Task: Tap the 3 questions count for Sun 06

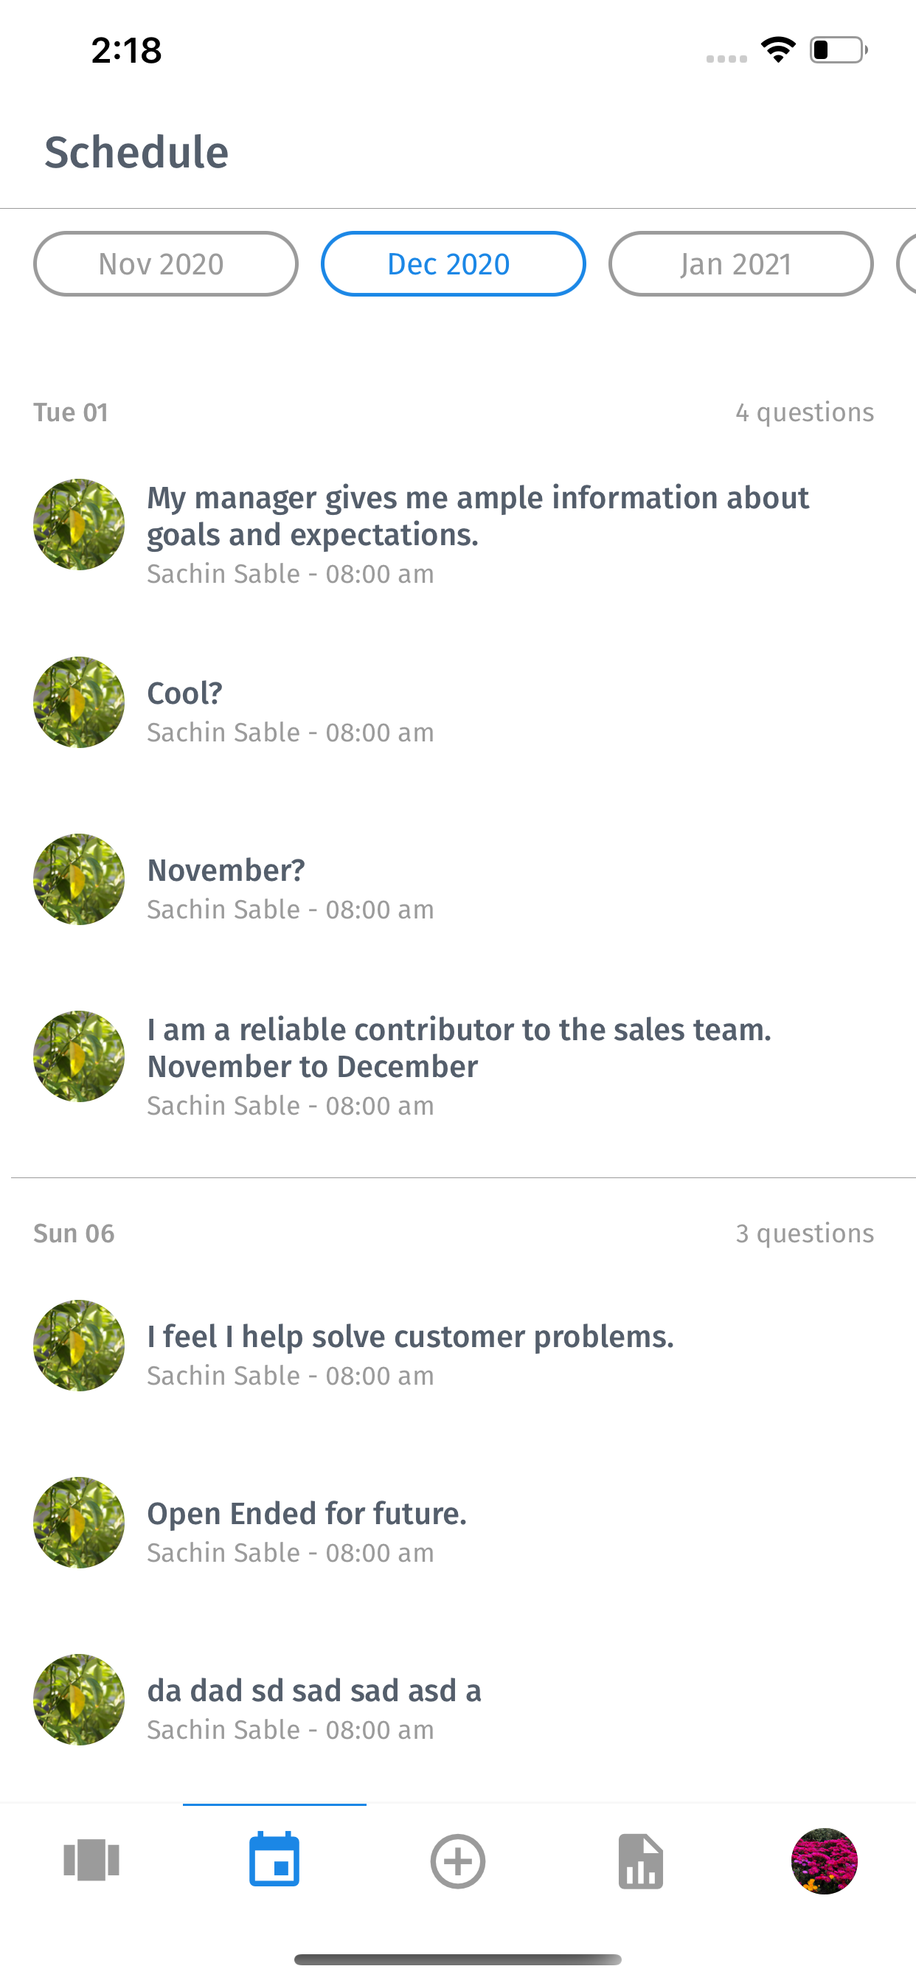Action: (805, 1233)
